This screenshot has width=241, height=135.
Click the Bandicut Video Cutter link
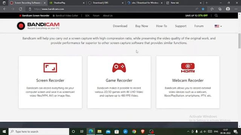click(x=66, y=15)
